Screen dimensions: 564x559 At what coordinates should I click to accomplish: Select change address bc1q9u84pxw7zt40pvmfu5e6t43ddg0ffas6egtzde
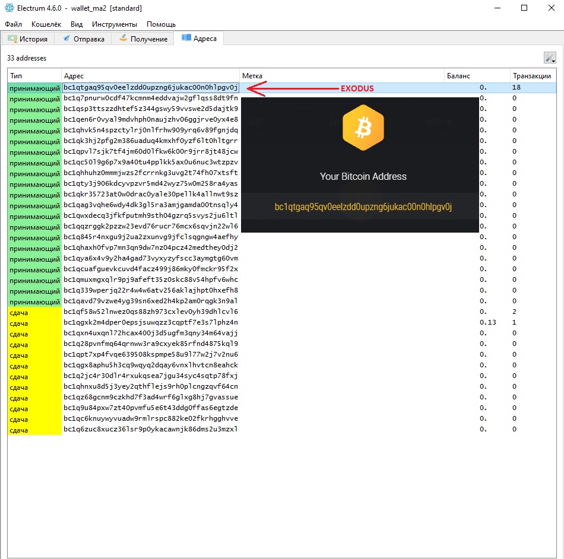pyautogui.click(x=151, y=408)
